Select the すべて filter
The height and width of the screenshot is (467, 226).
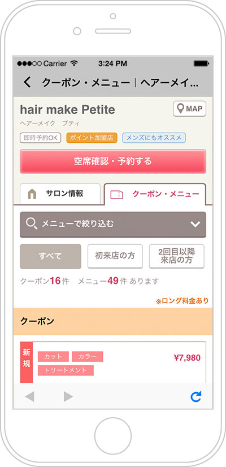[x=50, y=256]
